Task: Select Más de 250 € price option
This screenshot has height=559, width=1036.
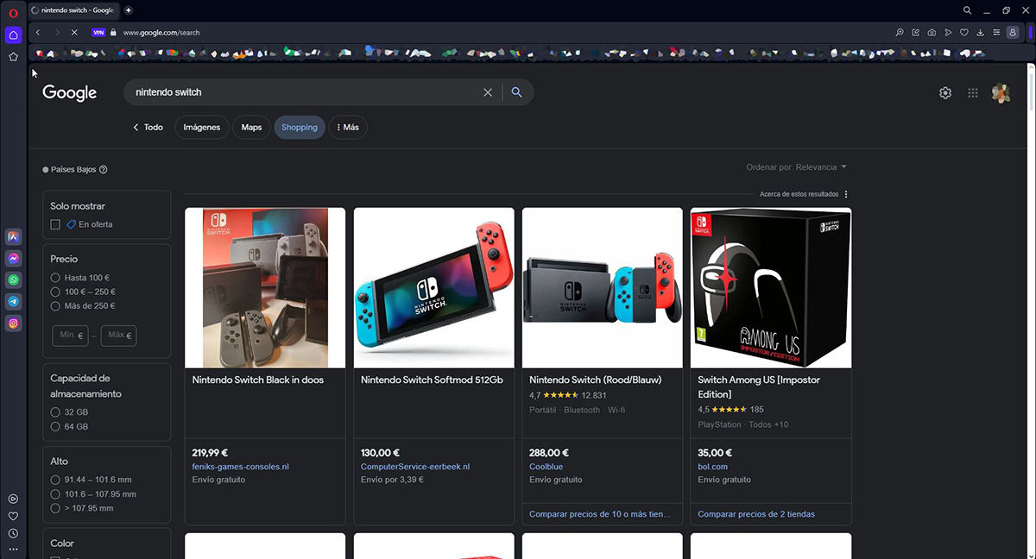Action: tap(55, 305)
